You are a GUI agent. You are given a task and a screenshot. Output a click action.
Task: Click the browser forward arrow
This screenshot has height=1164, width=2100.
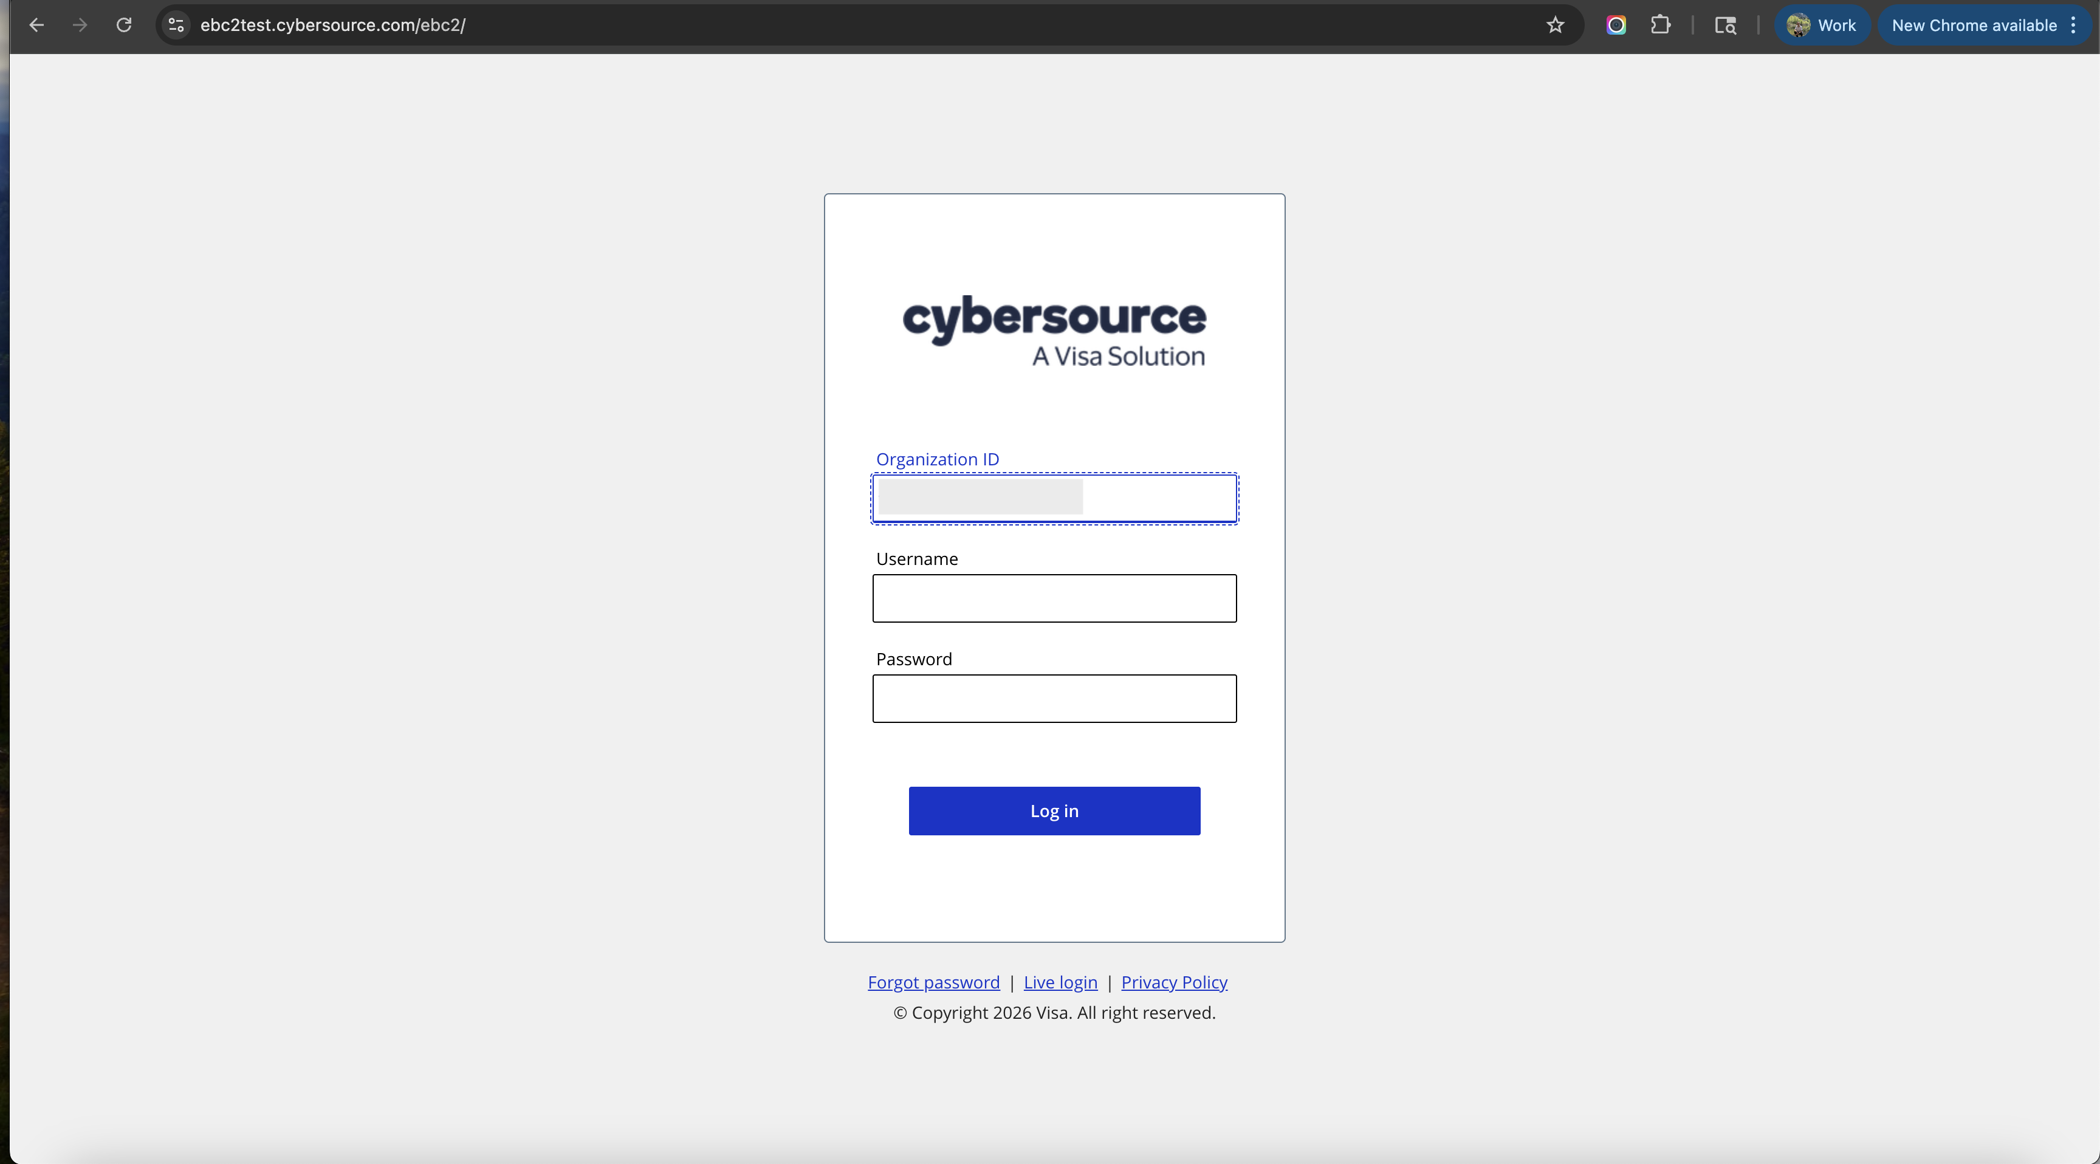click(80, 26)
